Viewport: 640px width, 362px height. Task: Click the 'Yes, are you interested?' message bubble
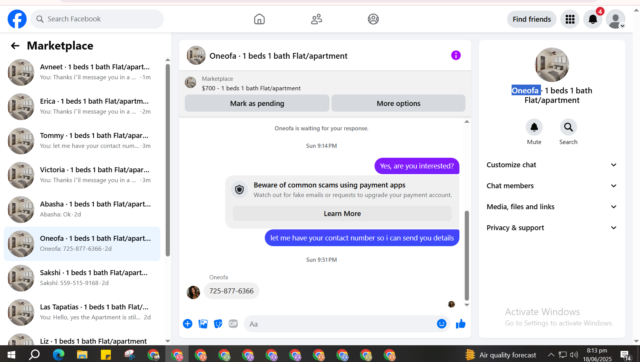pos(417,166)
